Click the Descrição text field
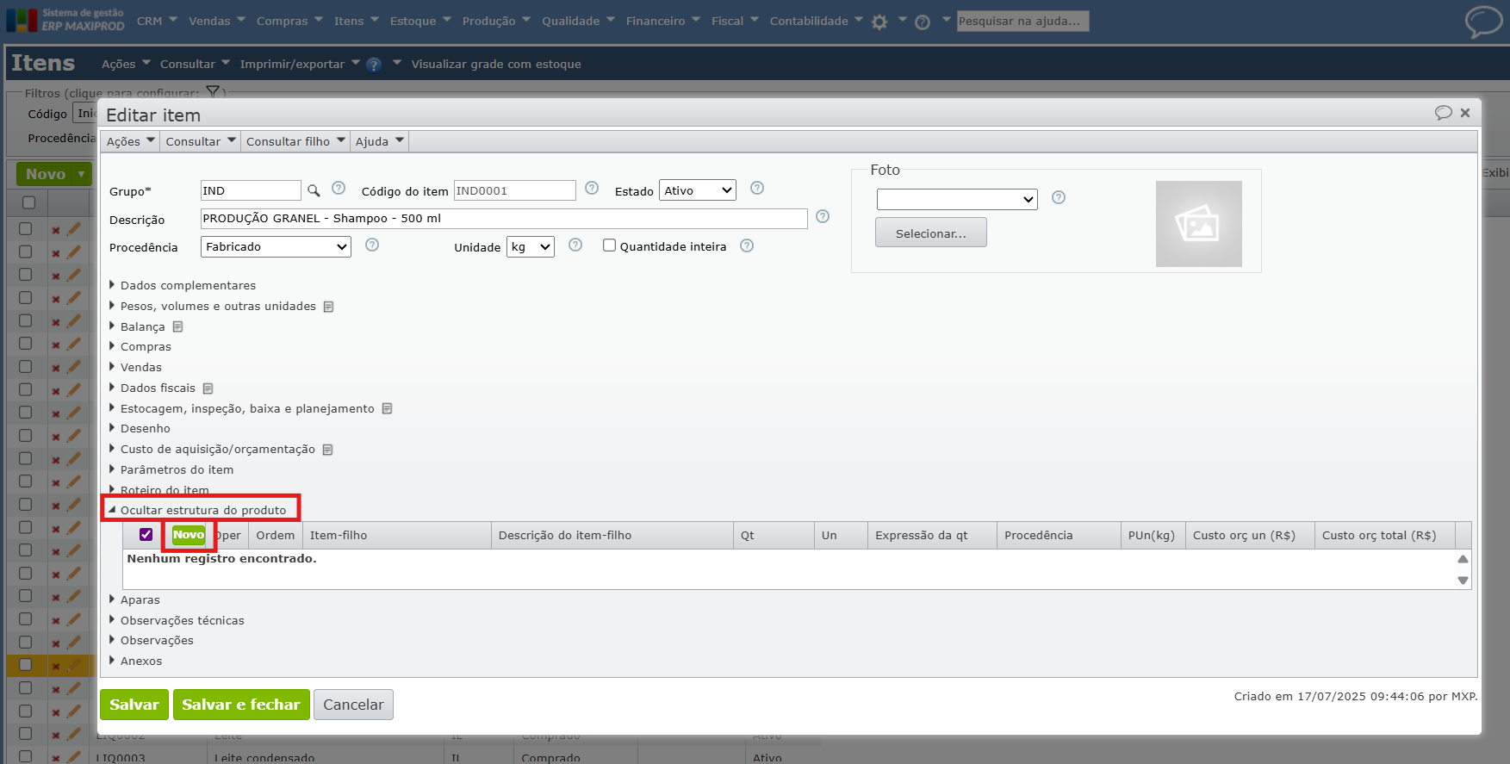1510x764 pixels. (504, 219)
